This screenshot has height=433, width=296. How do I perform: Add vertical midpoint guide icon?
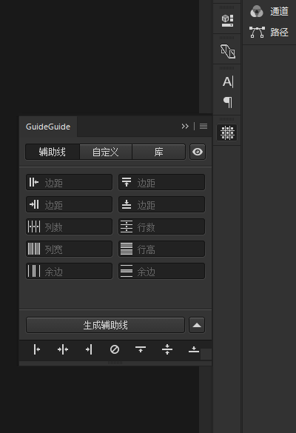[x=63, y=349]
